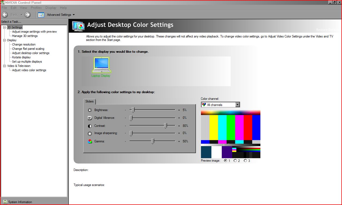Open the Display menu

[51, 8]
